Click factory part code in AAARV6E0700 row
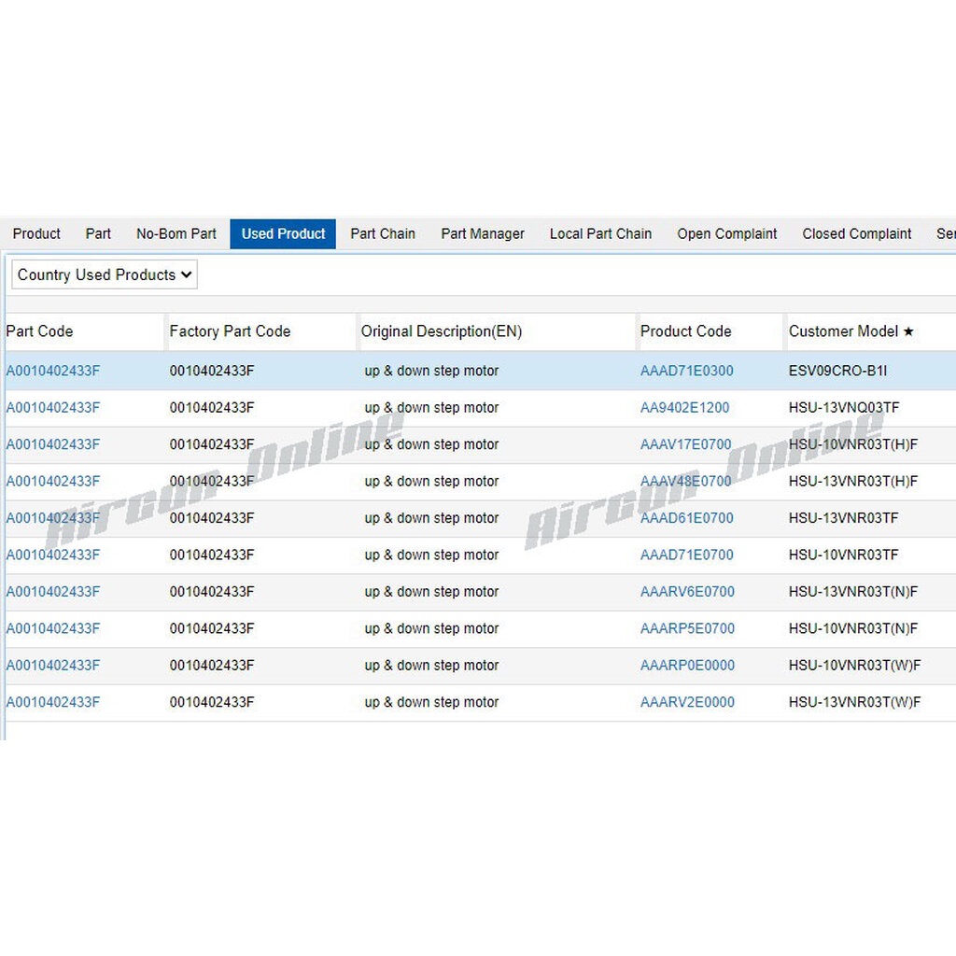 coord(212,592)
